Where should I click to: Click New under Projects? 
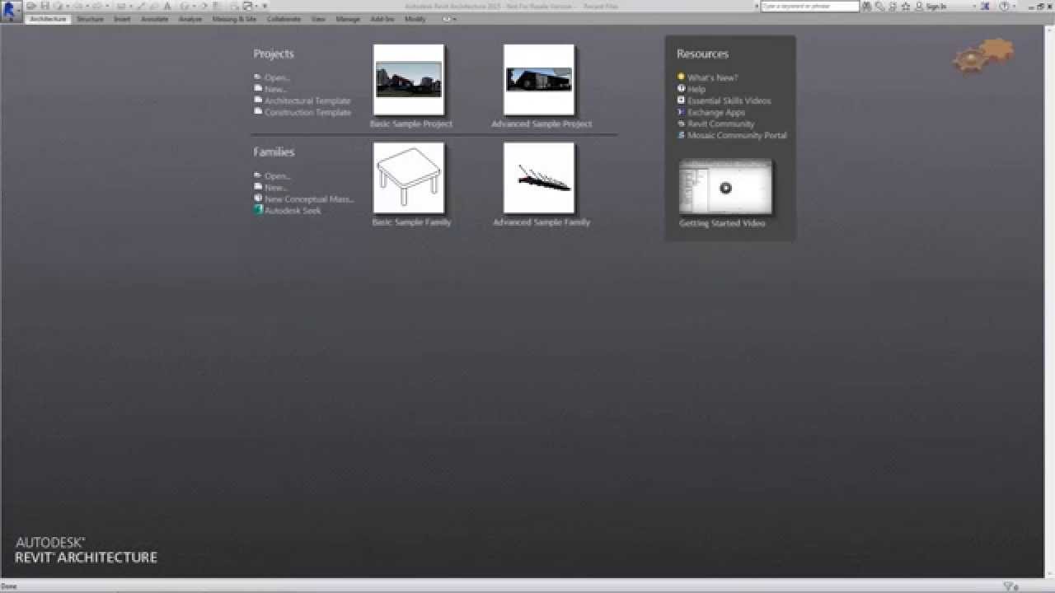275,90
